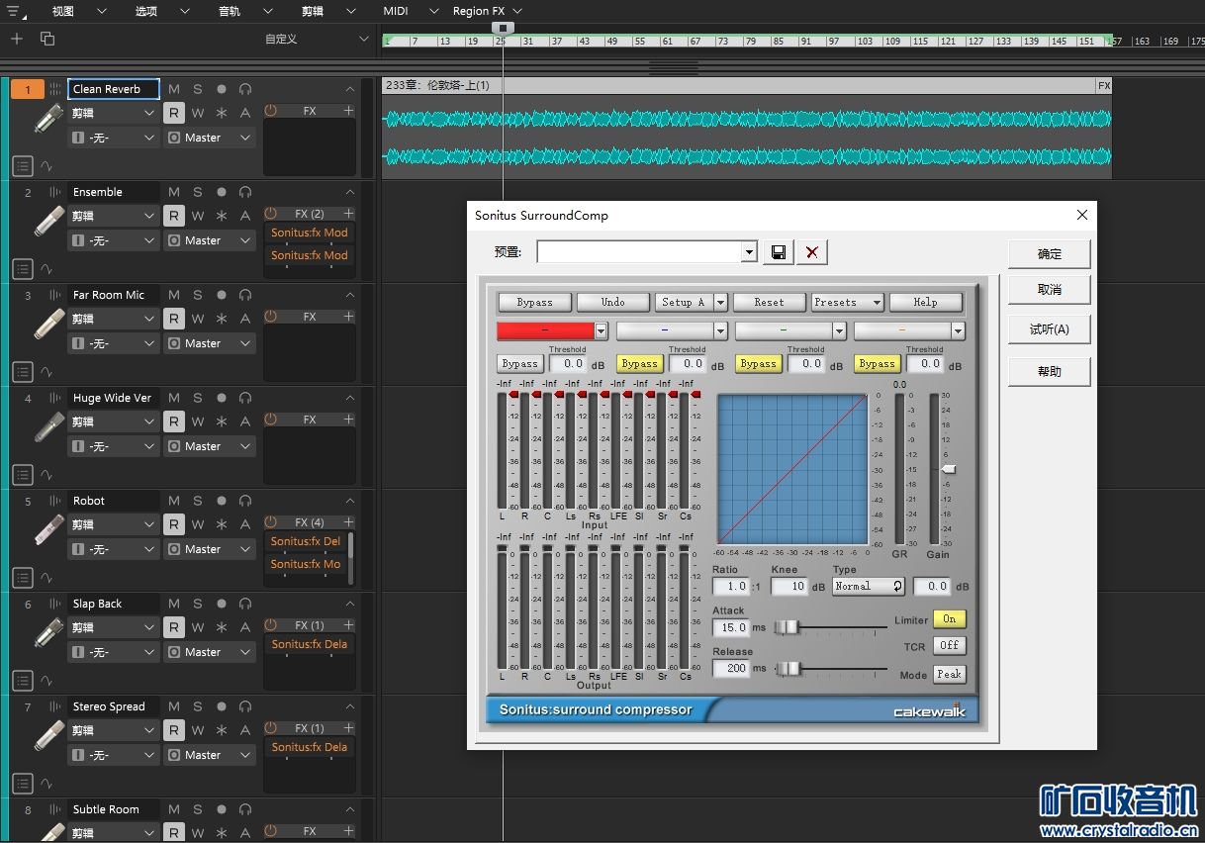Delete the preset with the red X icon
1205x843 pixels.
pos(812,252)
